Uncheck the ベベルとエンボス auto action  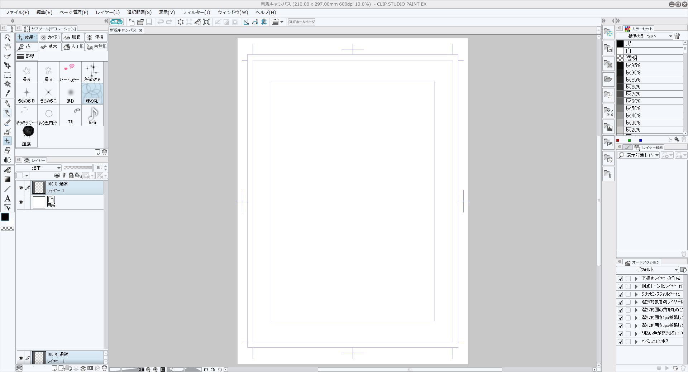620,342
